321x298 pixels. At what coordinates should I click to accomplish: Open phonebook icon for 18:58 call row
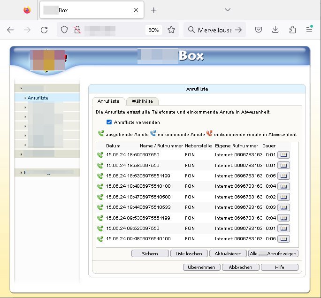coord(283,165)
